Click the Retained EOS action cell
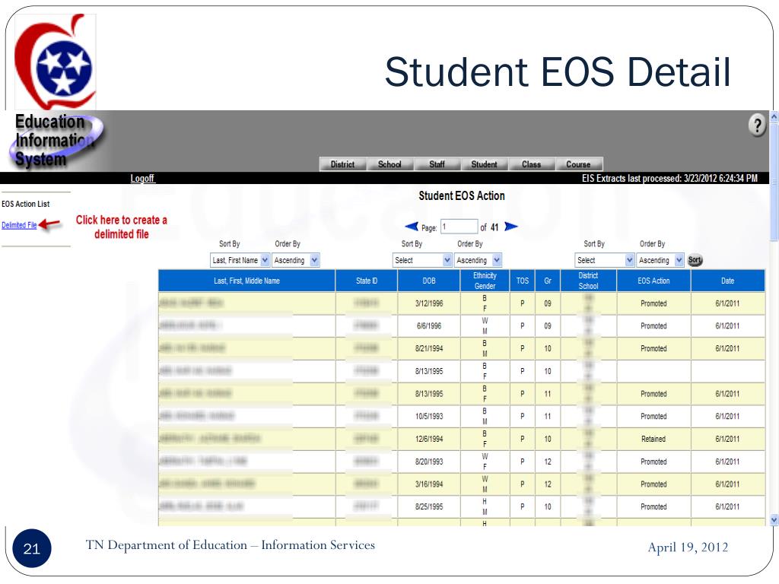779x584 pixels. click(653, 439)
